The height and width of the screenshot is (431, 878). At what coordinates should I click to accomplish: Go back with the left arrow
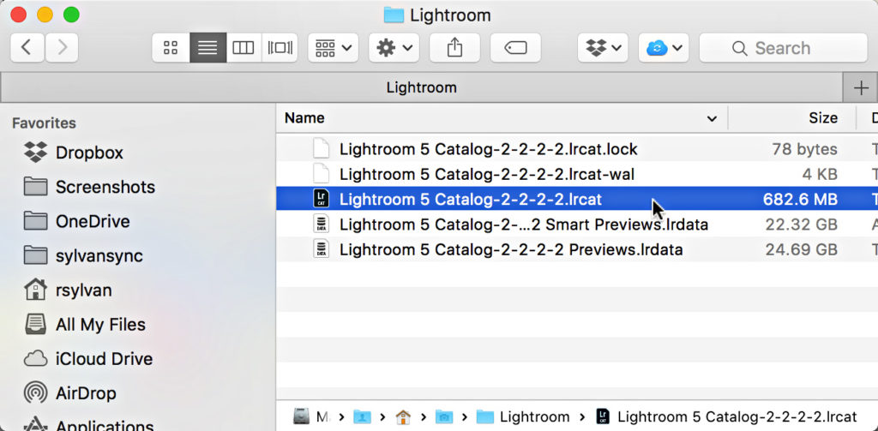pos(27,48)
